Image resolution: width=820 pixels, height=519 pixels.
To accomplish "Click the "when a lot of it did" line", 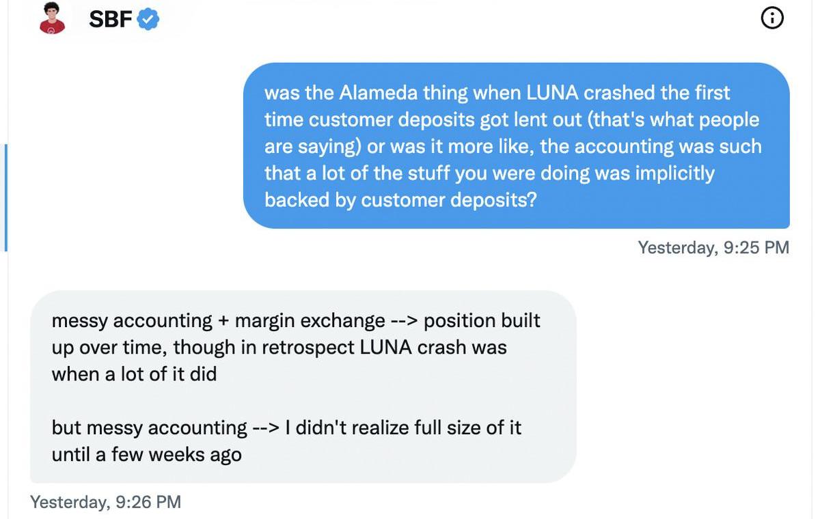I will (134, 374).
